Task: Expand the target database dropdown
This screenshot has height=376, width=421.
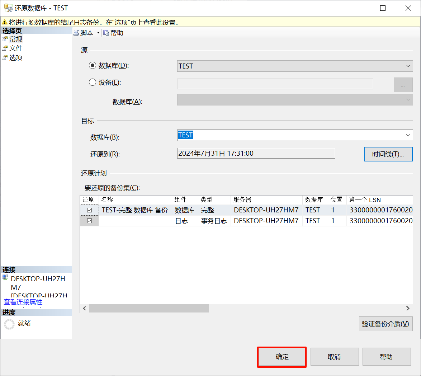Action: coord(408,135)
